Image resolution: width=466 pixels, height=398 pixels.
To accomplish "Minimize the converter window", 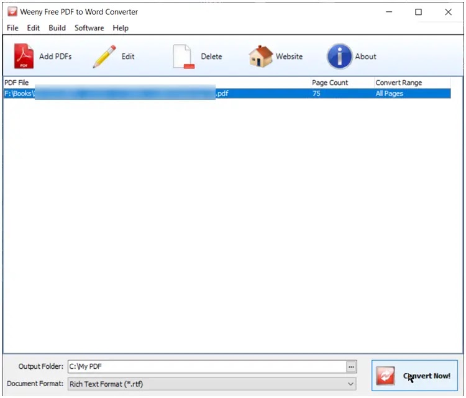I will tap(389, 12).
